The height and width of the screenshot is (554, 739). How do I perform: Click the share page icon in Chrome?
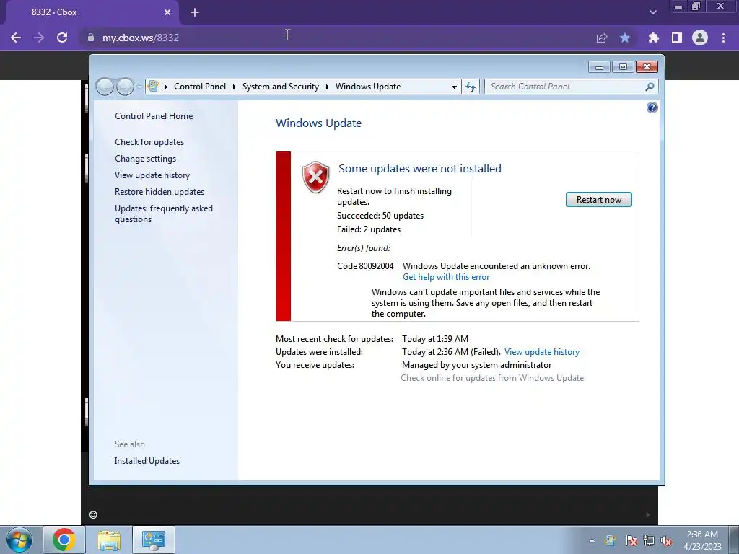click(602, 38)
